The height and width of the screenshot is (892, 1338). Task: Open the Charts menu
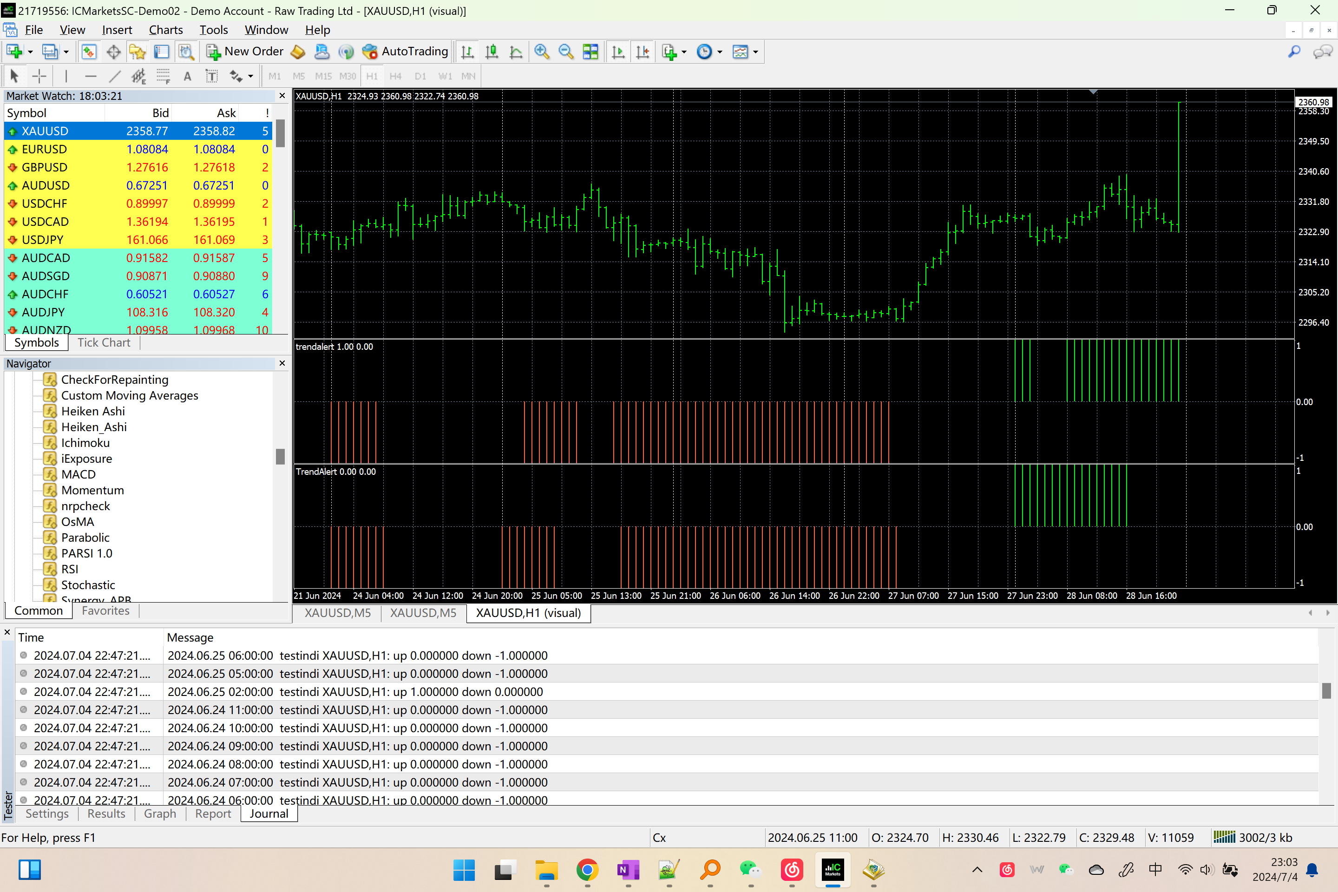[165, 30]
